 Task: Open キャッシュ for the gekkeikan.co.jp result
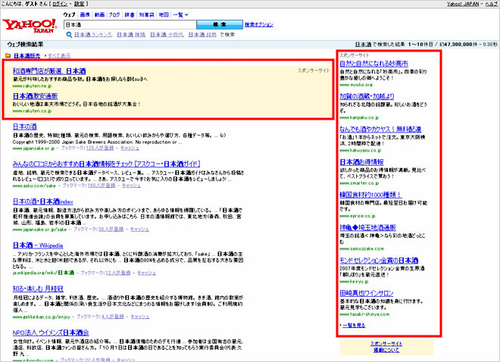point(139,317)
